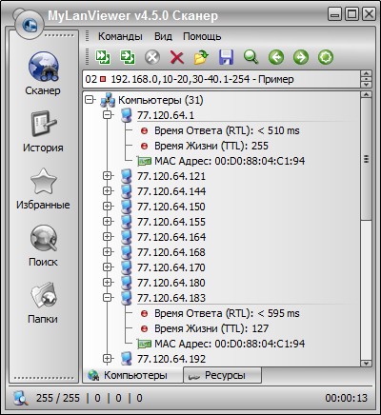The width and height of the screenshot is (381, 415).
Task: Click the 00:00:13 elapsed time
Action: point(346,398)
